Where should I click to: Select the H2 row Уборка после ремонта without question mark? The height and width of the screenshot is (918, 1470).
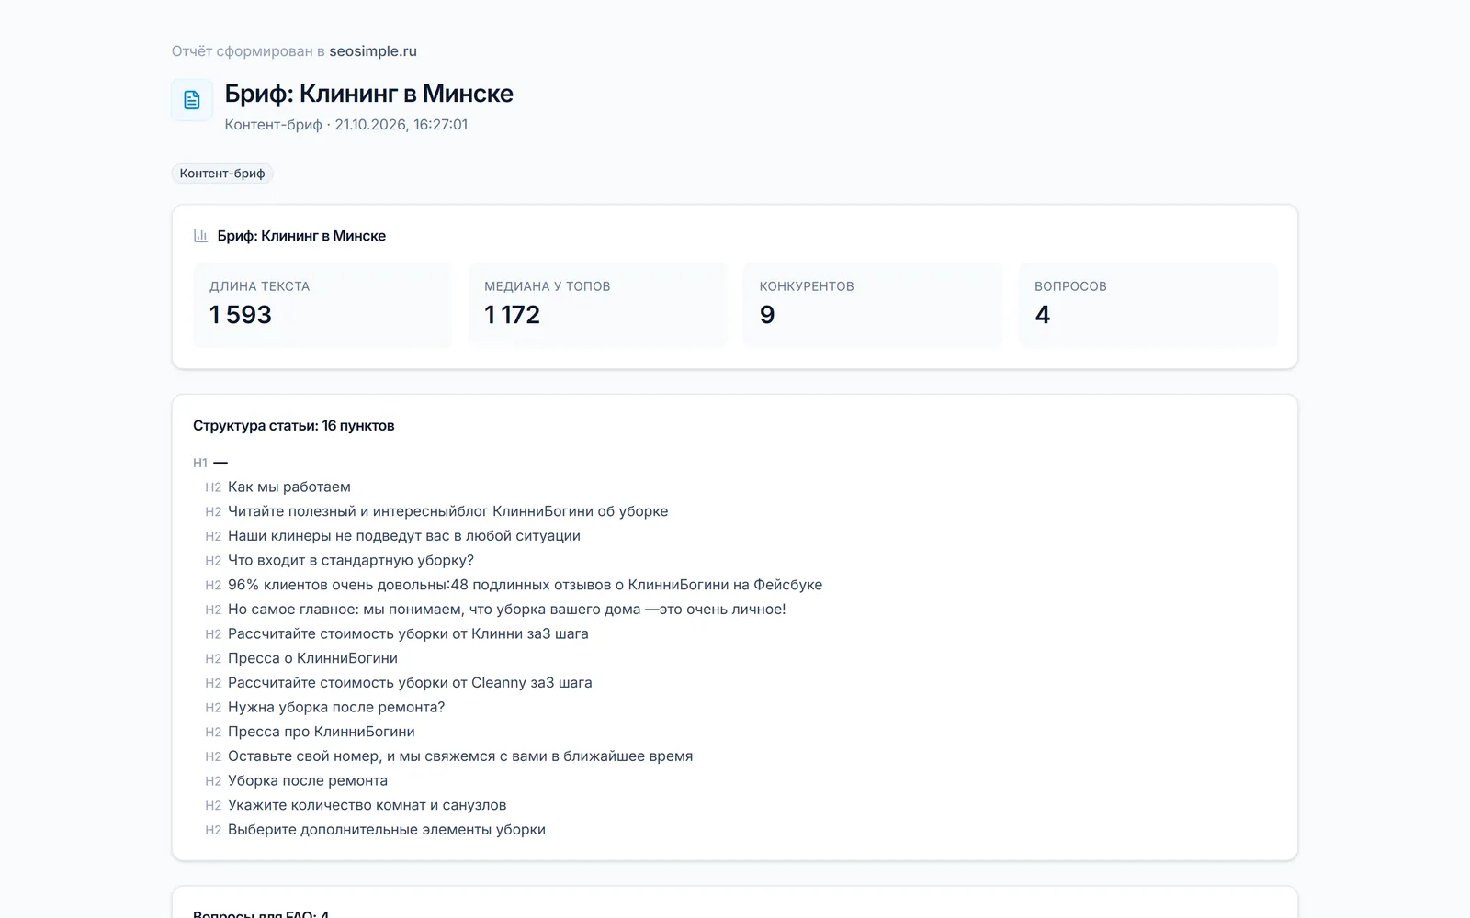pos(297,781)
